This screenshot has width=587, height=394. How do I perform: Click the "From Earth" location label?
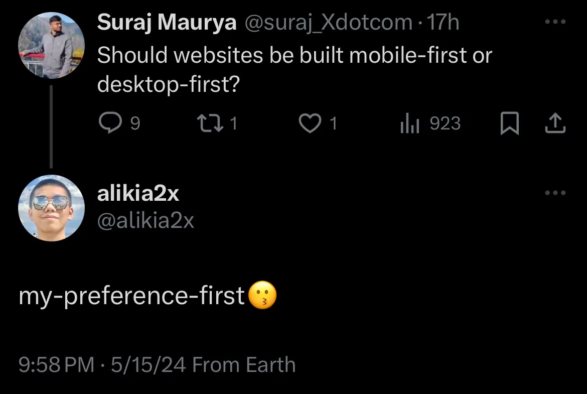[x=244, y=365]
